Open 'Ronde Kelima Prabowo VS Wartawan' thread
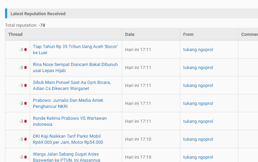Screen dimensions: 258x162 pos(70,121)
